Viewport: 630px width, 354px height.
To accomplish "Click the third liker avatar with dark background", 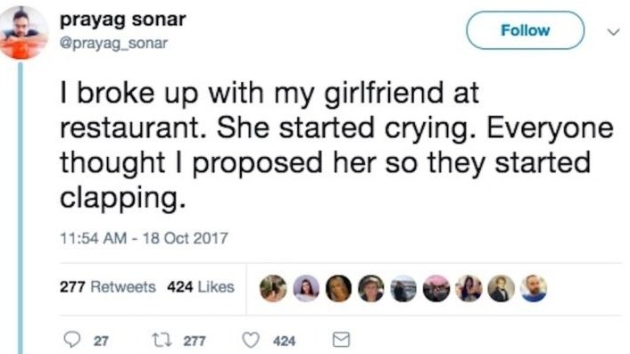I will (338, 288).
